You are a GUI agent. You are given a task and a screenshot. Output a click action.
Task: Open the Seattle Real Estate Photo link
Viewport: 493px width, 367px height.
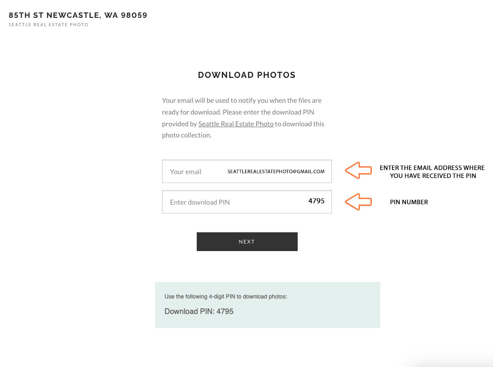tap(236, 124)
